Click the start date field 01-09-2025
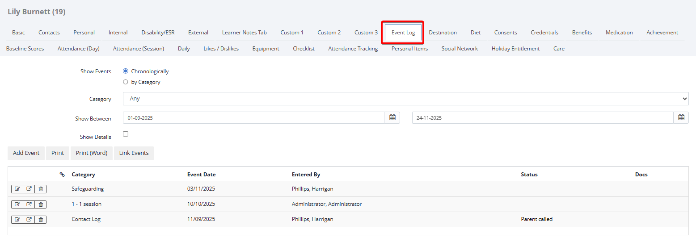696x246 pixels. coord(253,118)
